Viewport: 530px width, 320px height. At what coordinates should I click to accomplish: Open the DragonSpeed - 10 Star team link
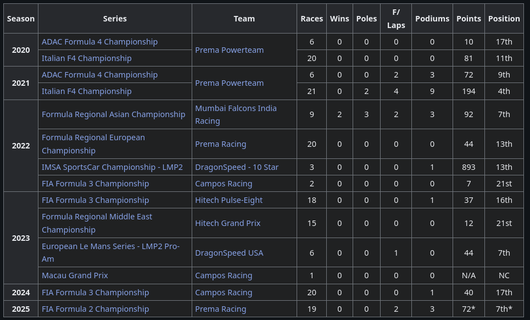[x=237, y=167]
